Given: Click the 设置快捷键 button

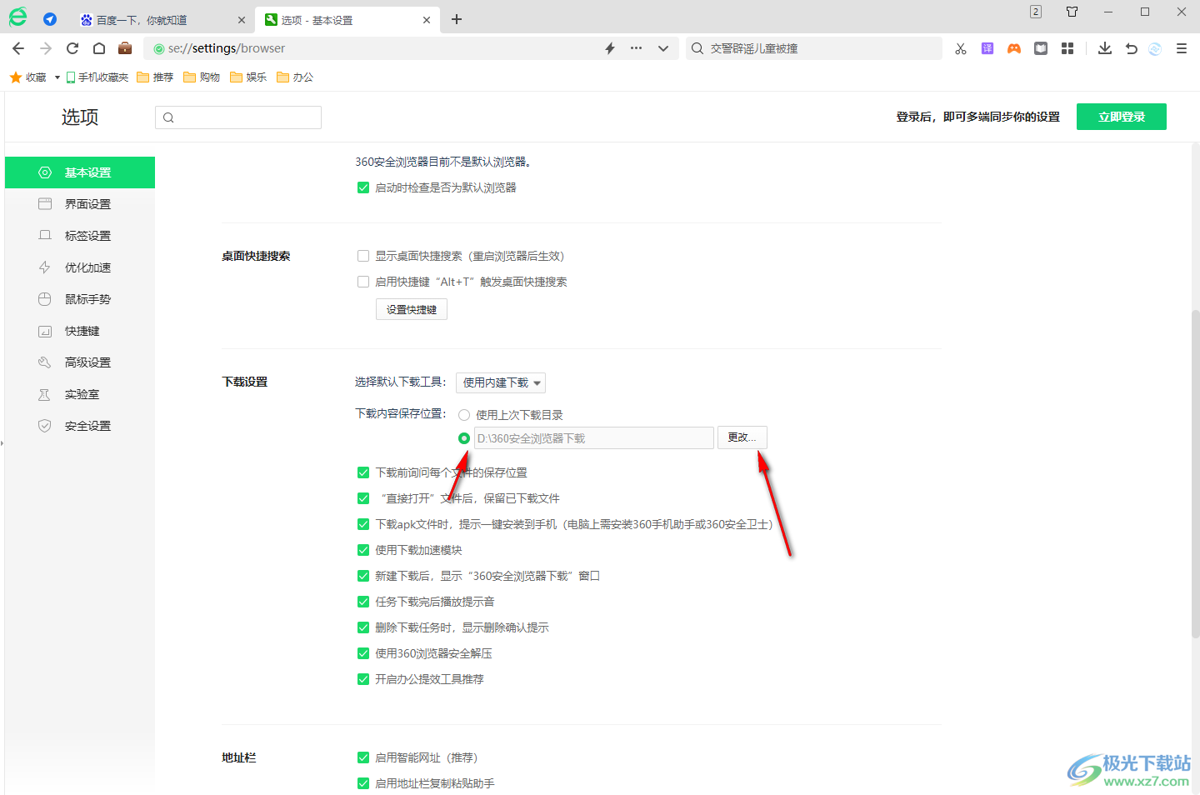Looking at the screenshot, I should pyautogui.click(x=412, y=309).
